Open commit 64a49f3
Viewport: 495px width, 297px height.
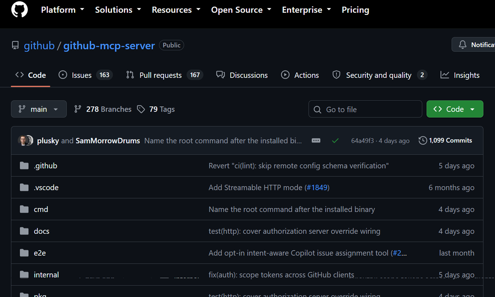coord(362,141)
